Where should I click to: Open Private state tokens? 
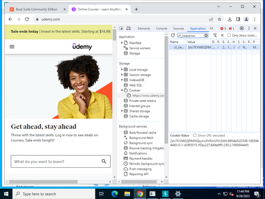coord(143,101)
